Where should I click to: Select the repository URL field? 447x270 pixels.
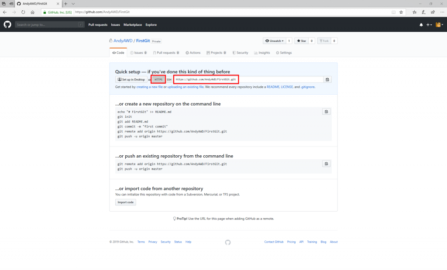tap(248, 79)
